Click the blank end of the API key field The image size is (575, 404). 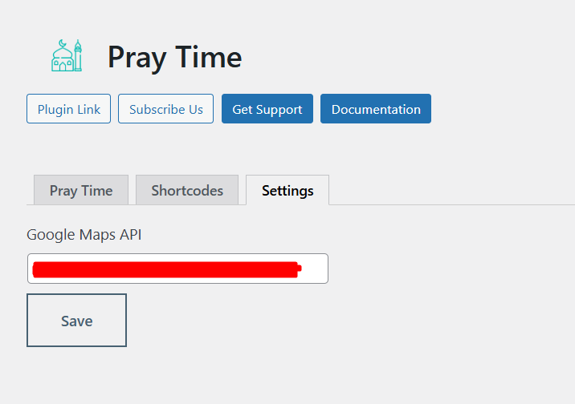click(x=315, y=269)
